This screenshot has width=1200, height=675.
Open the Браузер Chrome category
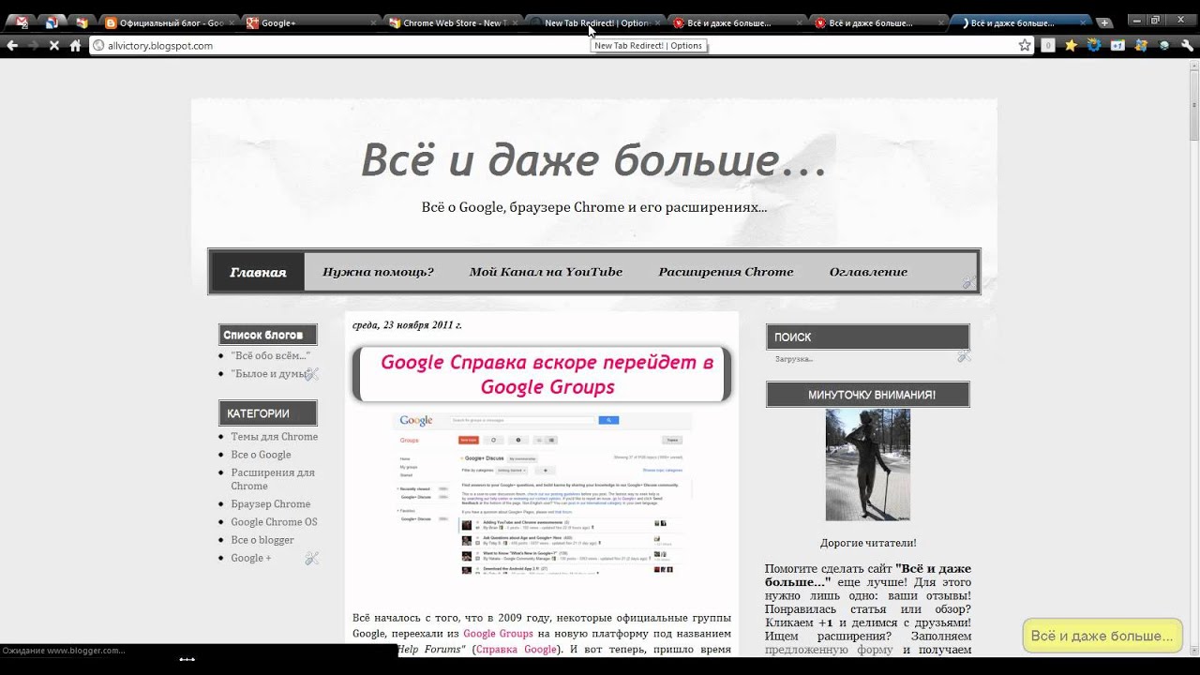[x=270, y=503]
